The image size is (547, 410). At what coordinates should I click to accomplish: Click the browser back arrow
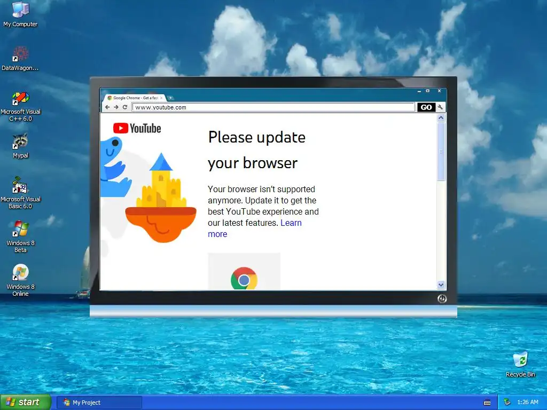107,107
